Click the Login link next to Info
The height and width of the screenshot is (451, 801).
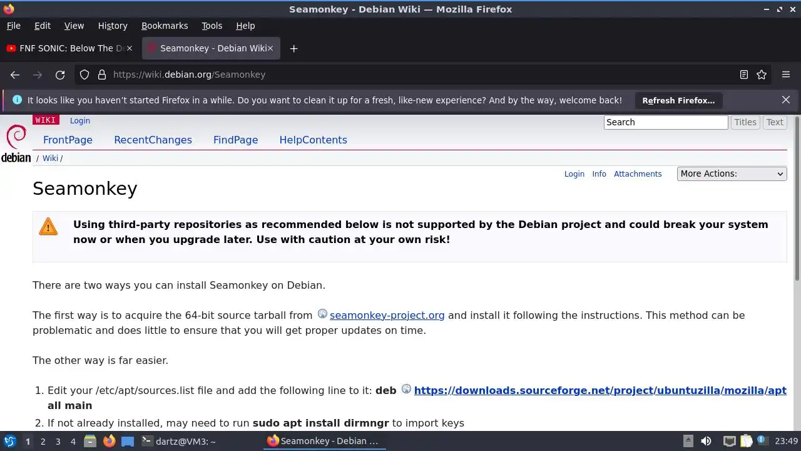pyautogui.click(x=574, y=174)
